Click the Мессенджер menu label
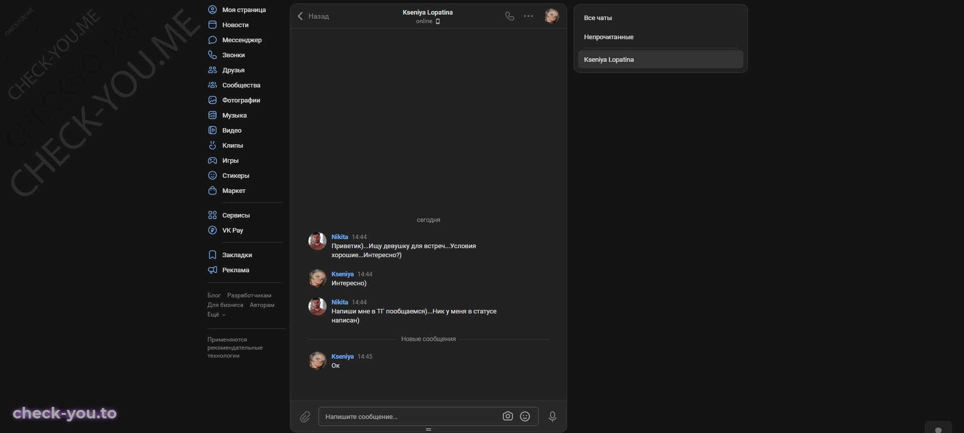Viewport: 964px width, 433px height. (242, 40)
